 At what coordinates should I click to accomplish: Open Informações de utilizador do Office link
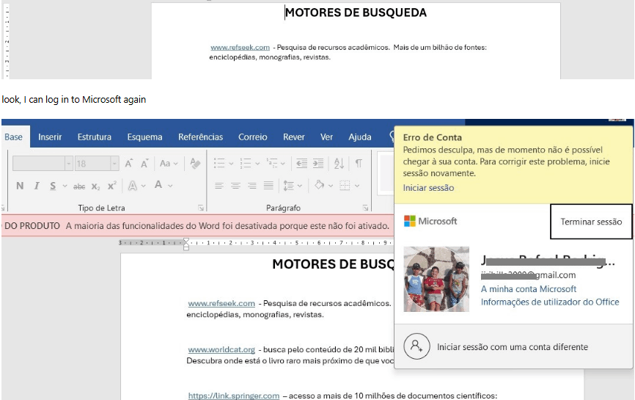pyautogui.click(x=550, y=302)
